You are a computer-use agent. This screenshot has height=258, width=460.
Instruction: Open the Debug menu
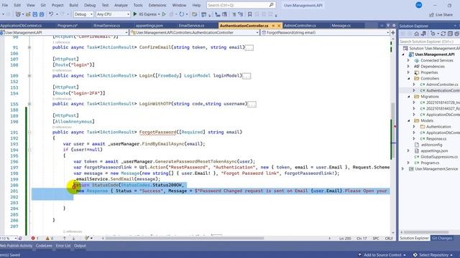tap(89, 5)
